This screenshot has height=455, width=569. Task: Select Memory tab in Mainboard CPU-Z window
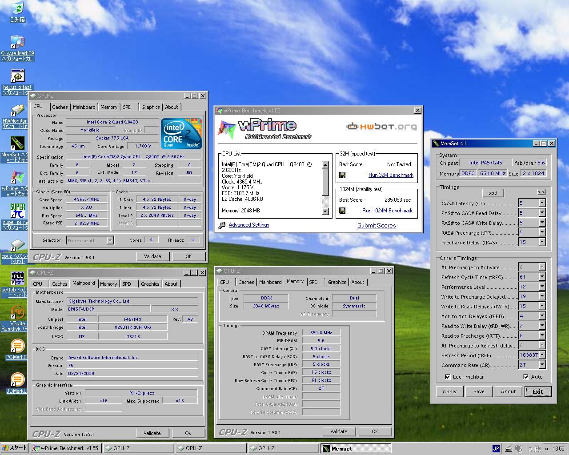coord(108,284)
